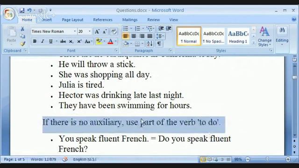Screen dimensions: 299x168
Task: Toggle strikethrough formatting
Action: point(63,41)
